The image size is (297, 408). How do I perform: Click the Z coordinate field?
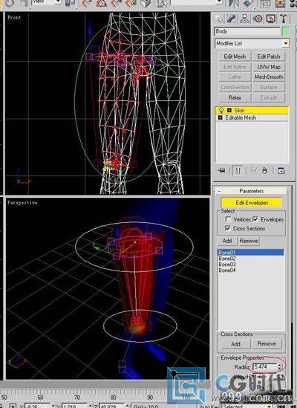pos(111,406)
